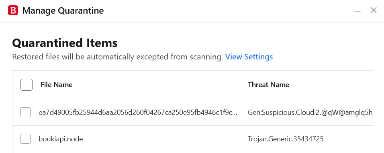Close the Manage Quarantine window
The width and height of the screenshot is (384, 153).
click(x=374, y=10)
